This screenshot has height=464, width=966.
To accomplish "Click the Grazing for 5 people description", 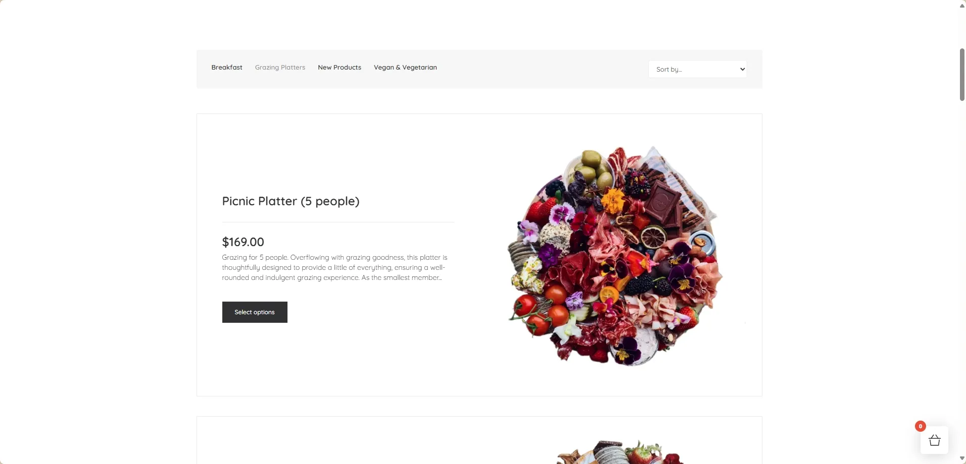I will tap(334, 267).
